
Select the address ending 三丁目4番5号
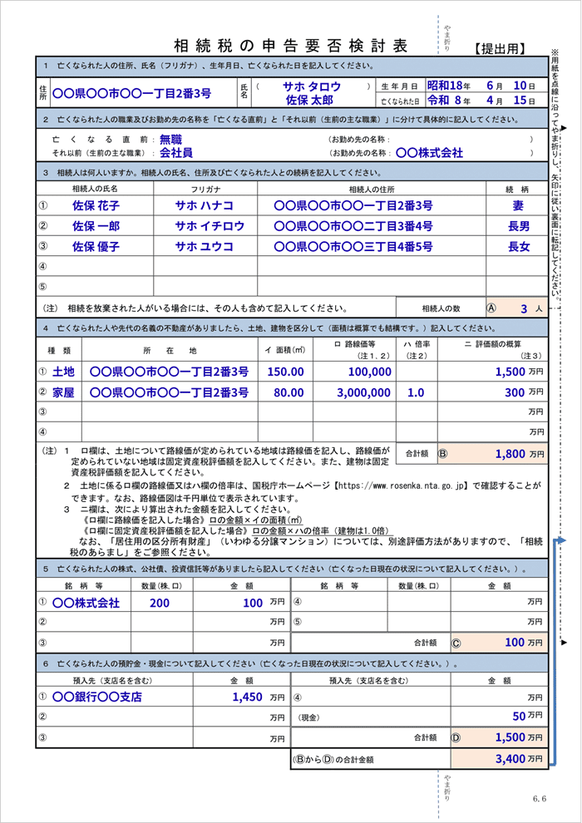pos(353,246)
